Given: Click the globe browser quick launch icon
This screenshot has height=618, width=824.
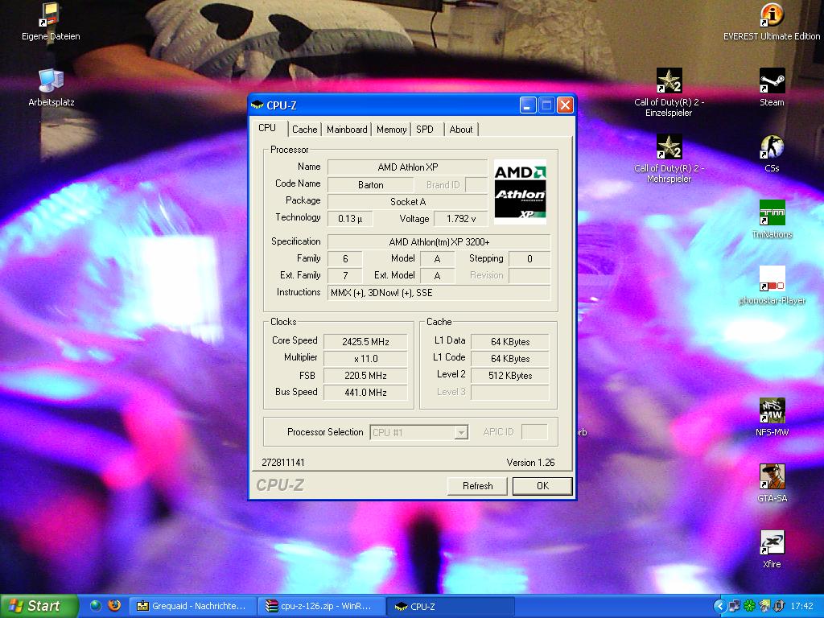Looking at the screenshot, I should tap(96, 606).
